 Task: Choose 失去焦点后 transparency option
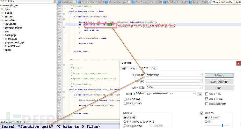click(x=206, y=117)
